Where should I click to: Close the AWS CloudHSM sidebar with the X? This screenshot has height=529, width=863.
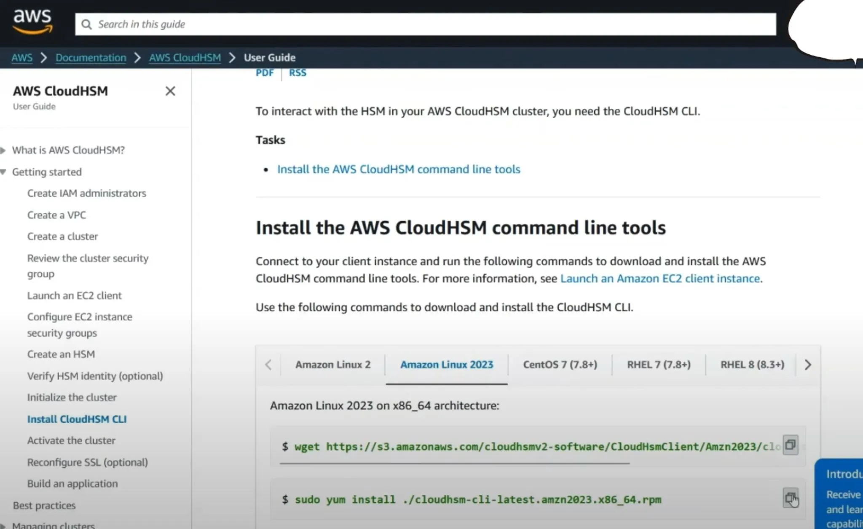(170, 91)
